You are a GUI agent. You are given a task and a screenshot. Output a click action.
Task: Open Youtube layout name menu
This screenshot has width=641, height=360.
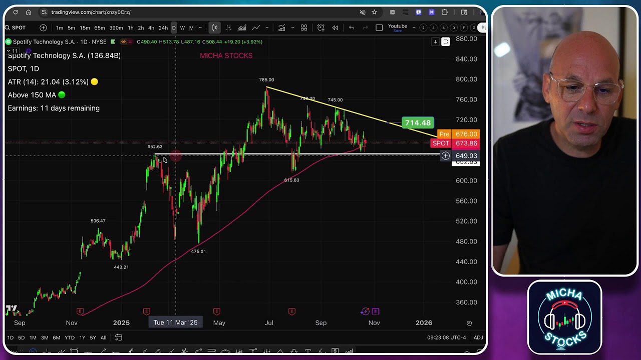398,27
